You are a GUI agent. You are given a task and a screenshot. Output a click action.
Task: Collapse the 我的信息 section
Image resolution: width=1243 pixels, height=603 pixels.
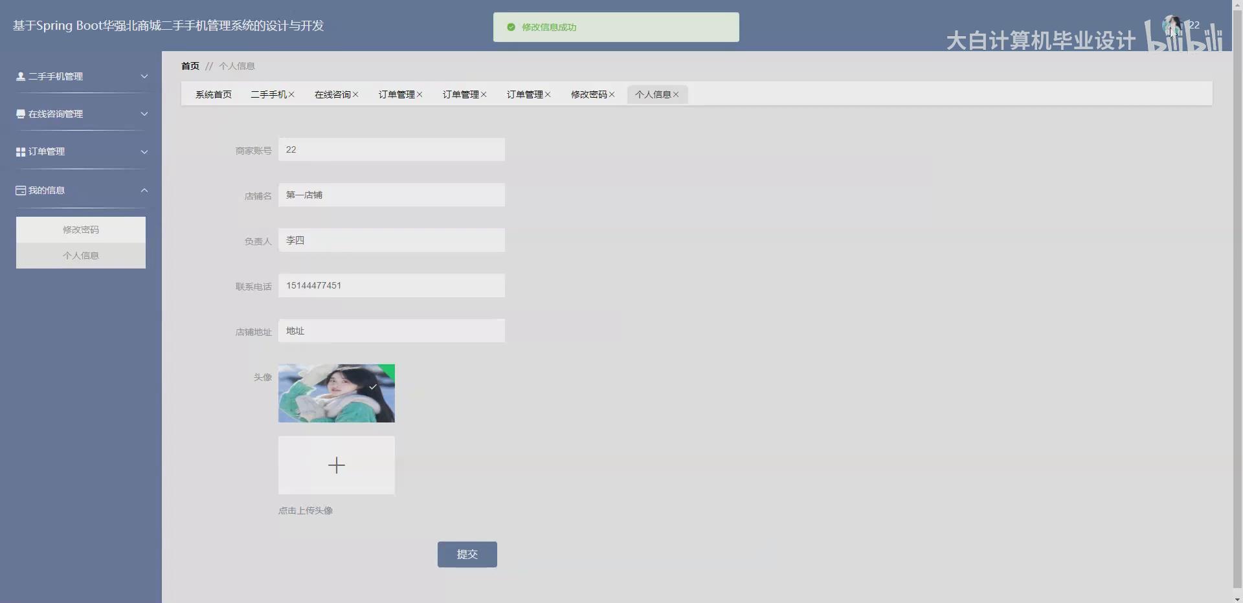(x=144, y=190)
